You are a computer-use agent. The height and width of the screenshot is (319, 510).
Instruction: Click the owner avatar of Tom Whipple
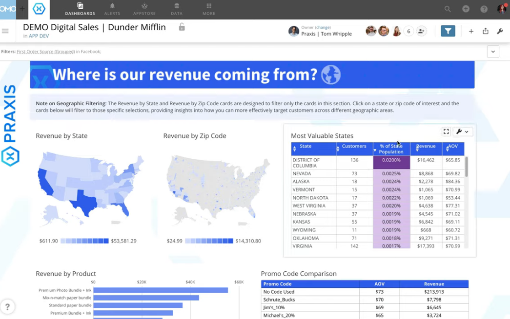(294, 31)
